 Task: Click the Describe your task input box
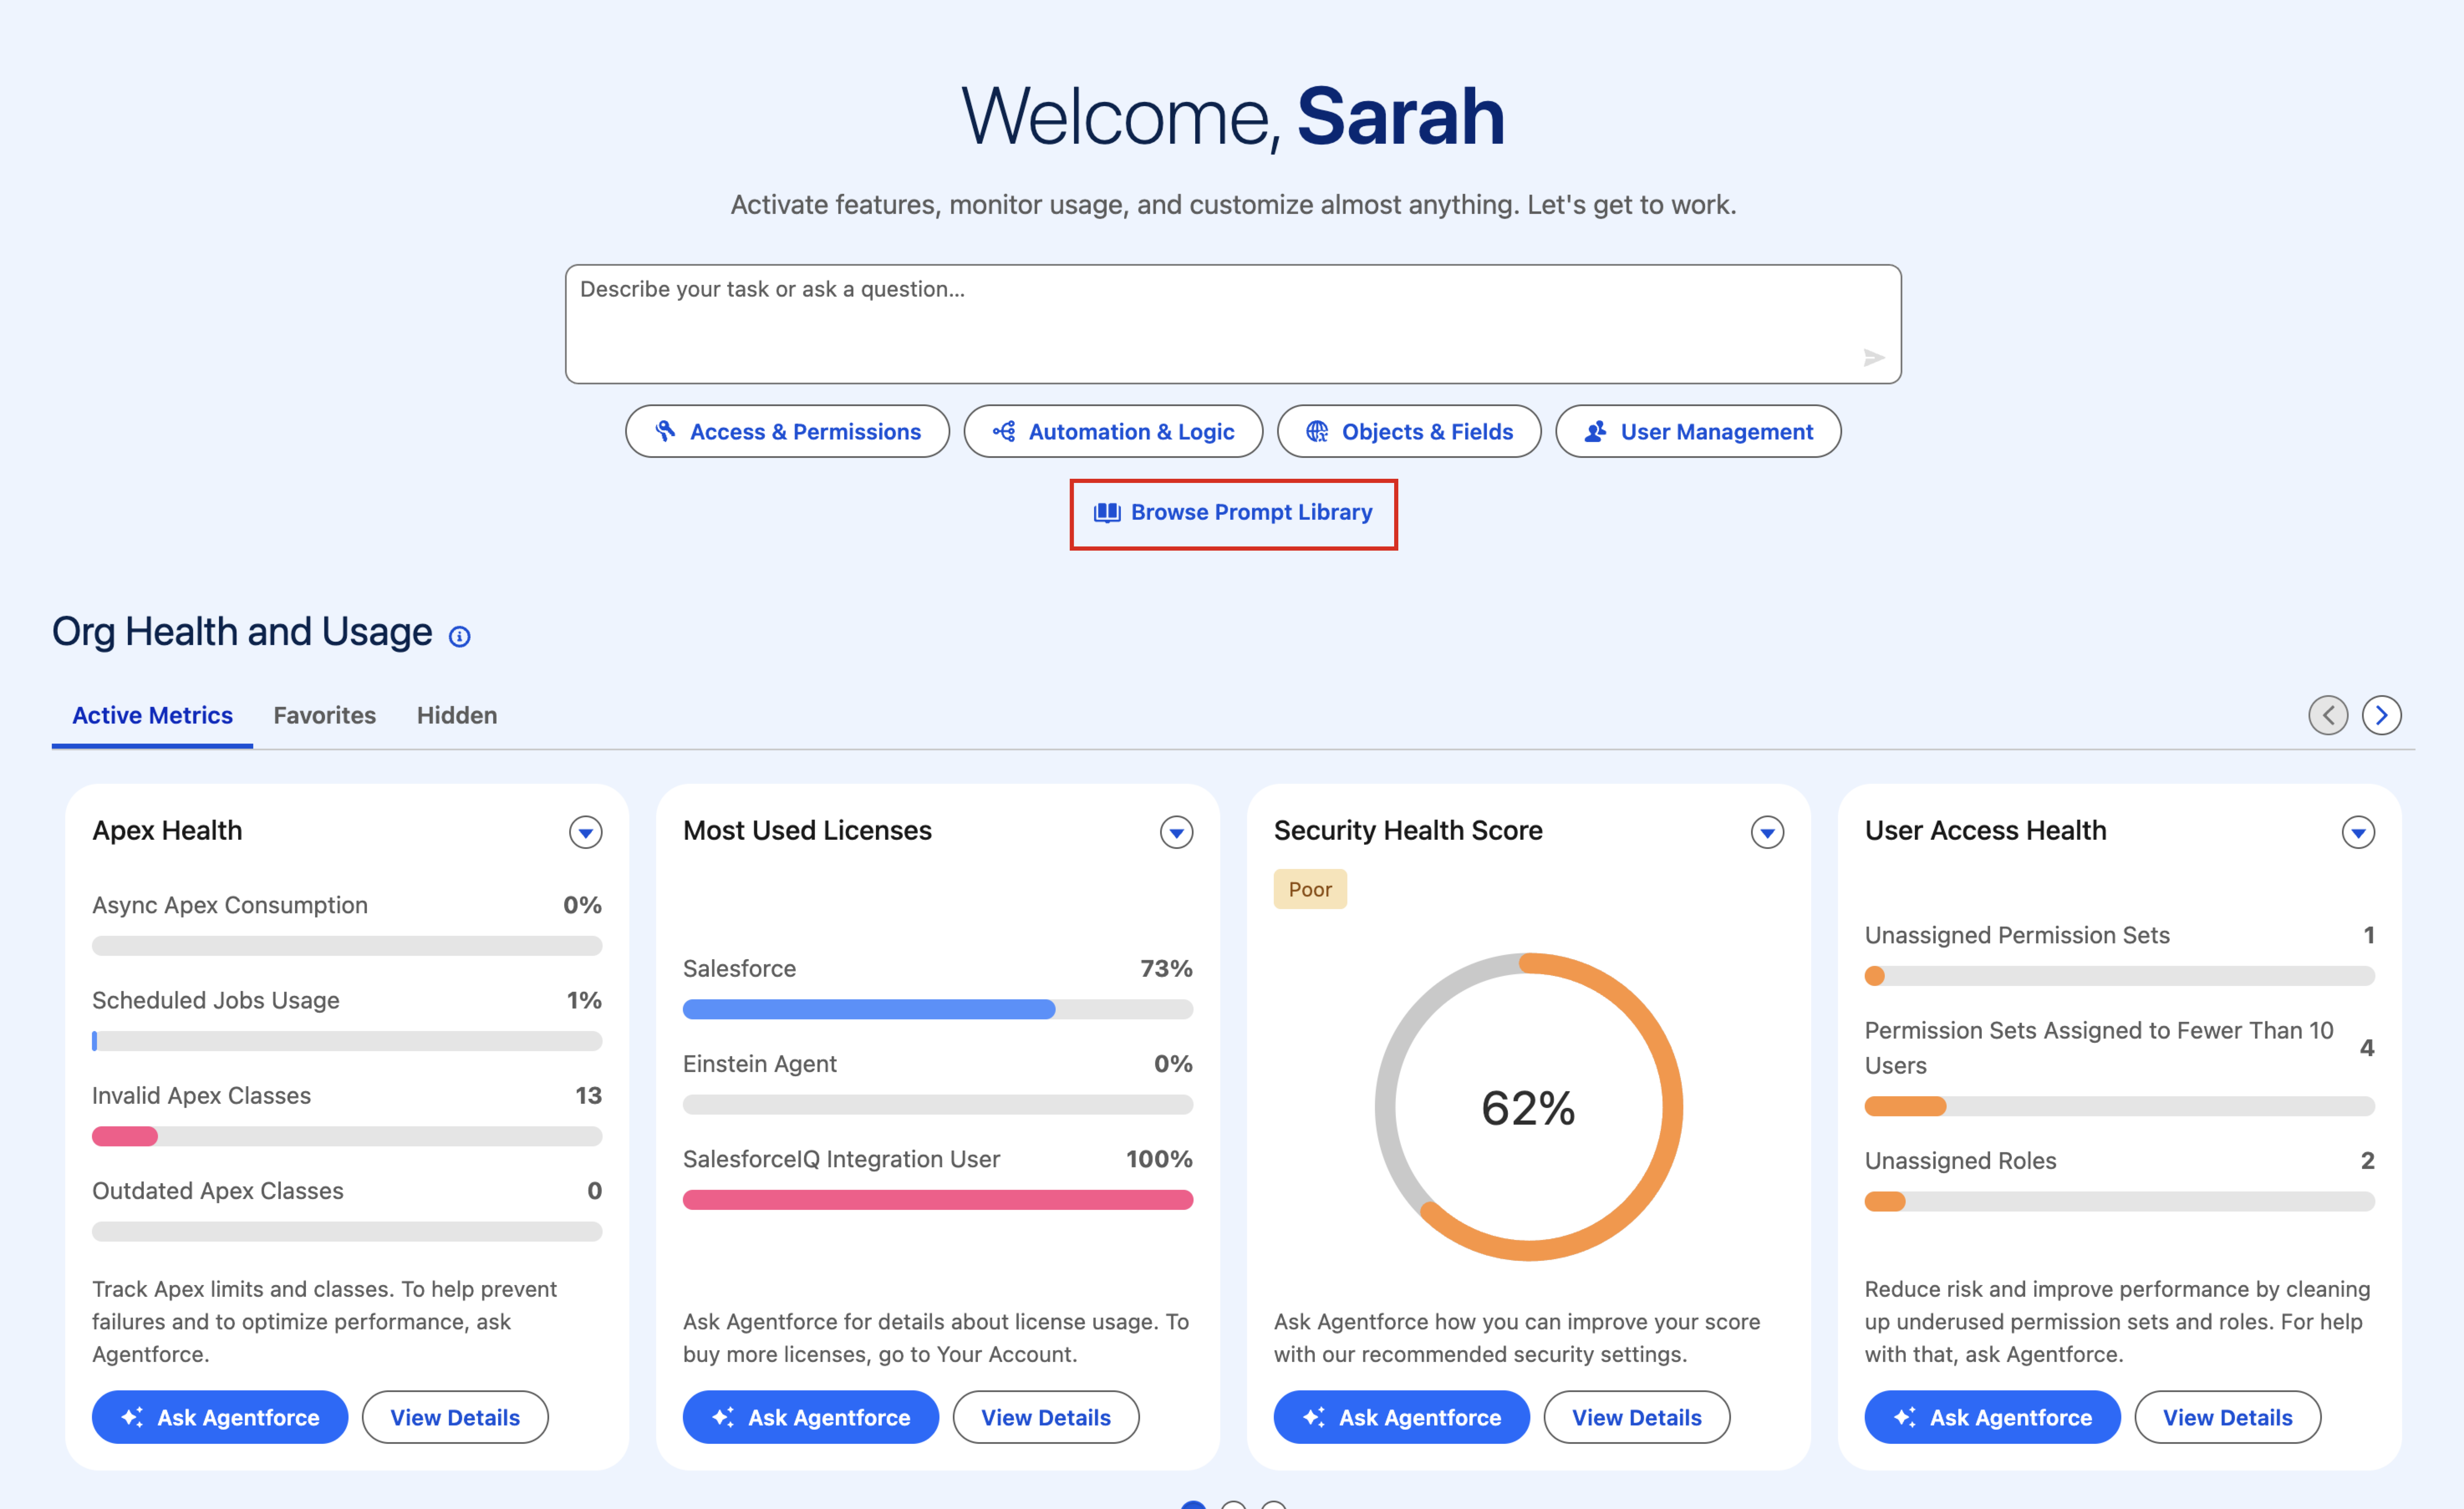pyautogui.click(x=1233, y=324)
